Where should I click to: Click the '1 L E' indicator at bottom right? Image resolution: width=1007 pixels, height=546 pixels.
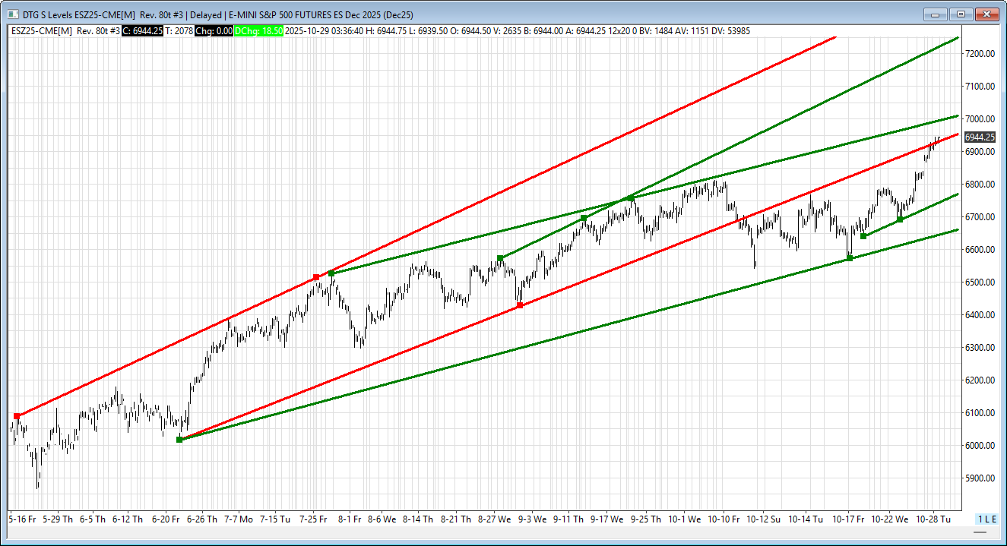tap(986, 519)
